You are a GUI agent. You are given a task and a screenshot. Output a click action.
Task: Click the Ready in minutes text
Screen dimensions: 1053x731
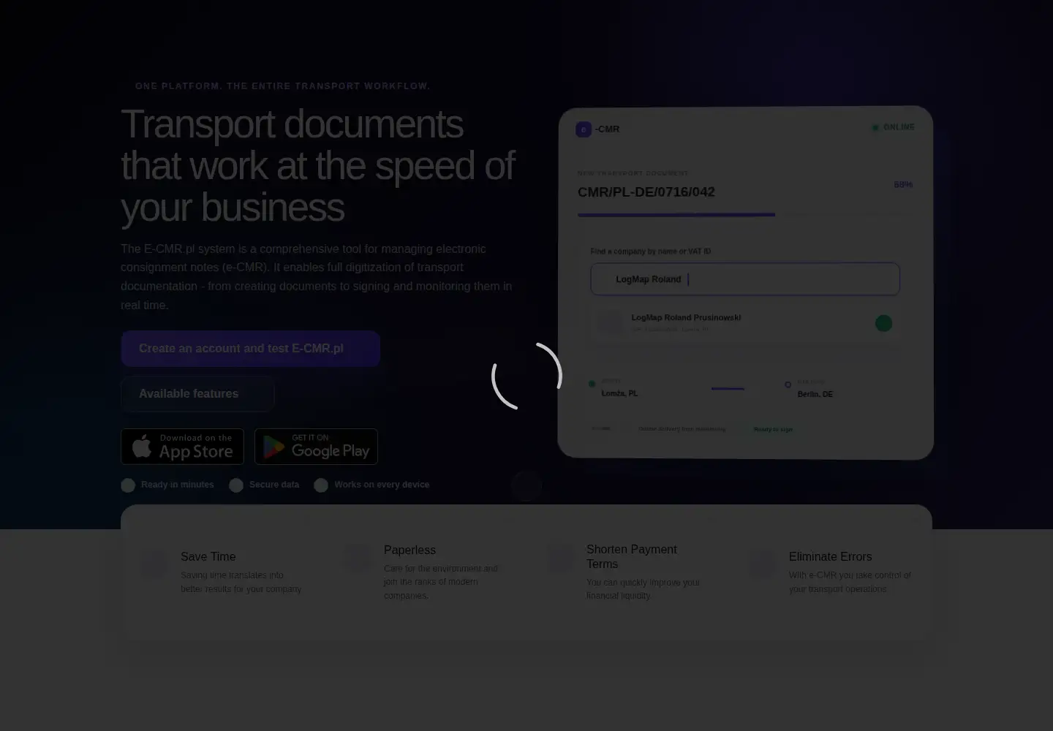click(178, 485)
